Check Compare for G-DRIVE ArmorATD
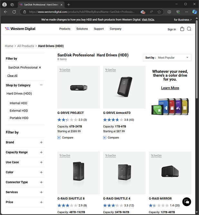This screenshot has width=199, height=215. (x=105, y=138)
